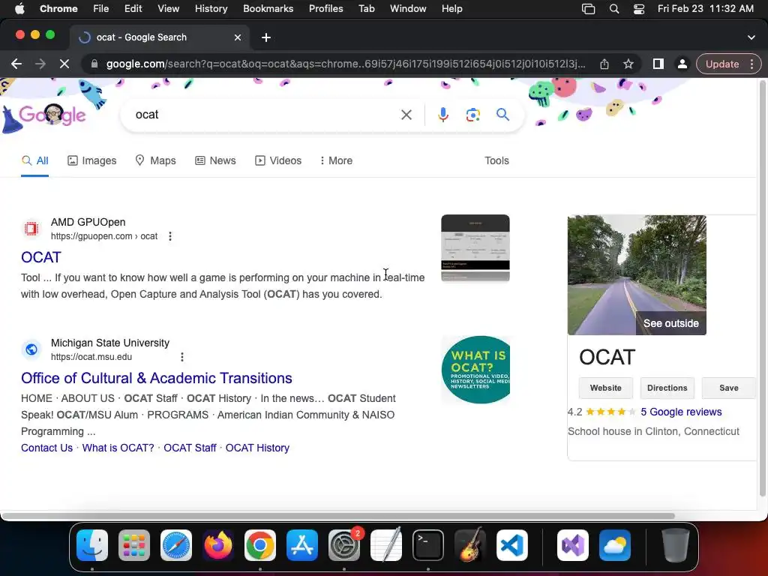Open the OCAT result title link
The height and width of the screenshot is (576, 768).
[x=41, y=257]
